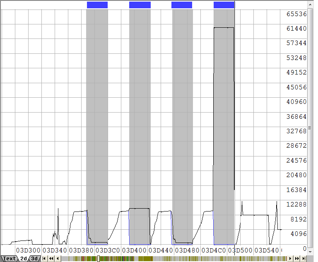The height and width of the screenshot is (262, 318).
Task: Click the address label 03D4C0
Action: [x=214, y=250]
